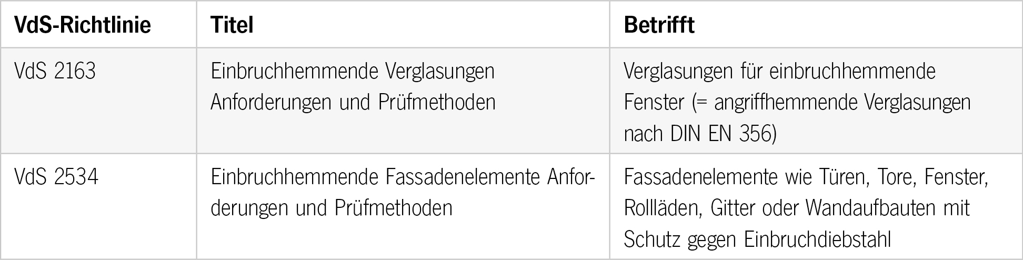Click the VdS-Richtlinie column header

(x=83, y=25)
